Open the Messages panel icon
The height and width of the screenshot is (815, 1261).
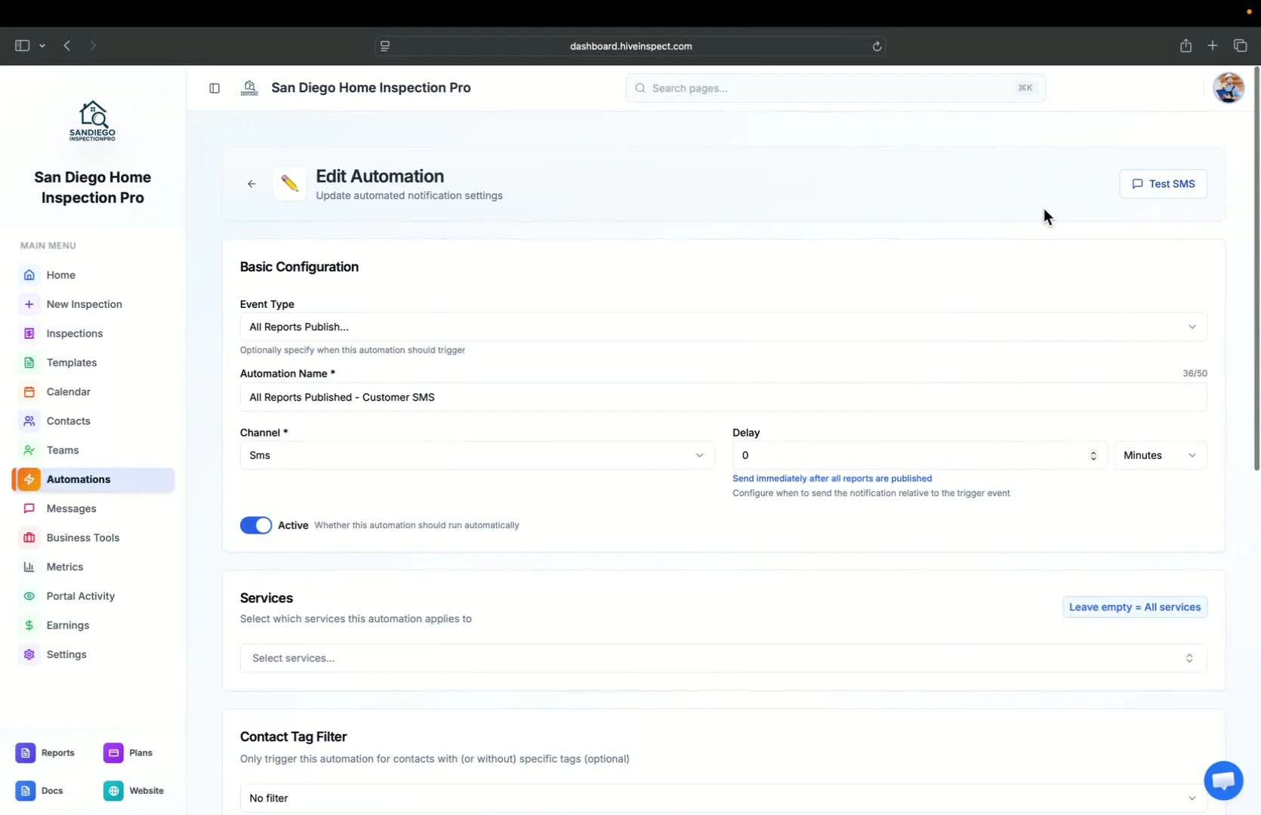[x=29, y=508]
